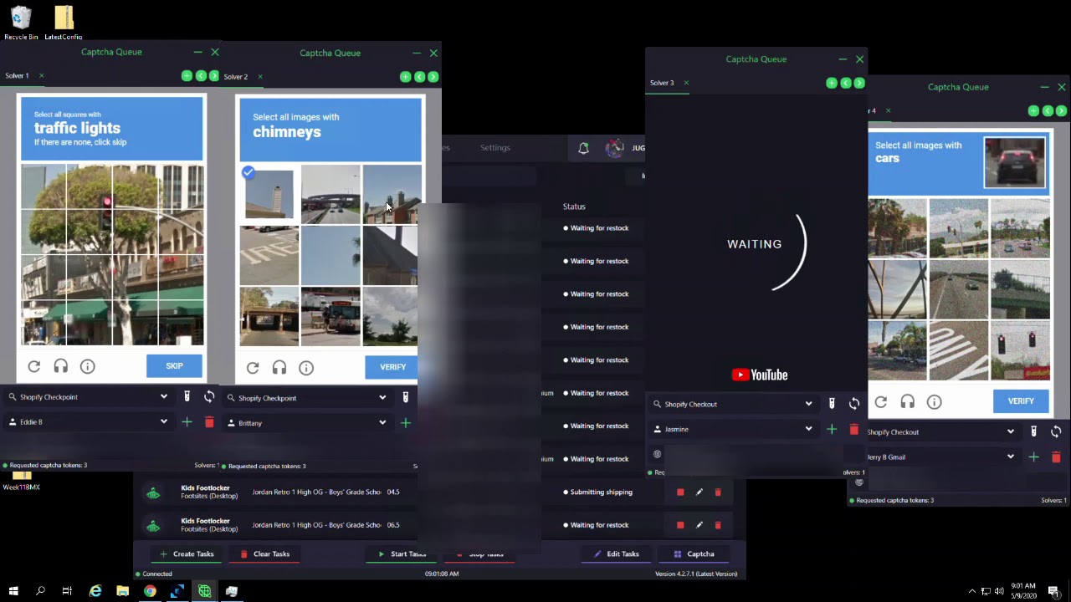Screen dimensions: 1071x602
Task: Click the 'Version 4.2.7.1 (Latest Version)' text
Action: [696, 574]
